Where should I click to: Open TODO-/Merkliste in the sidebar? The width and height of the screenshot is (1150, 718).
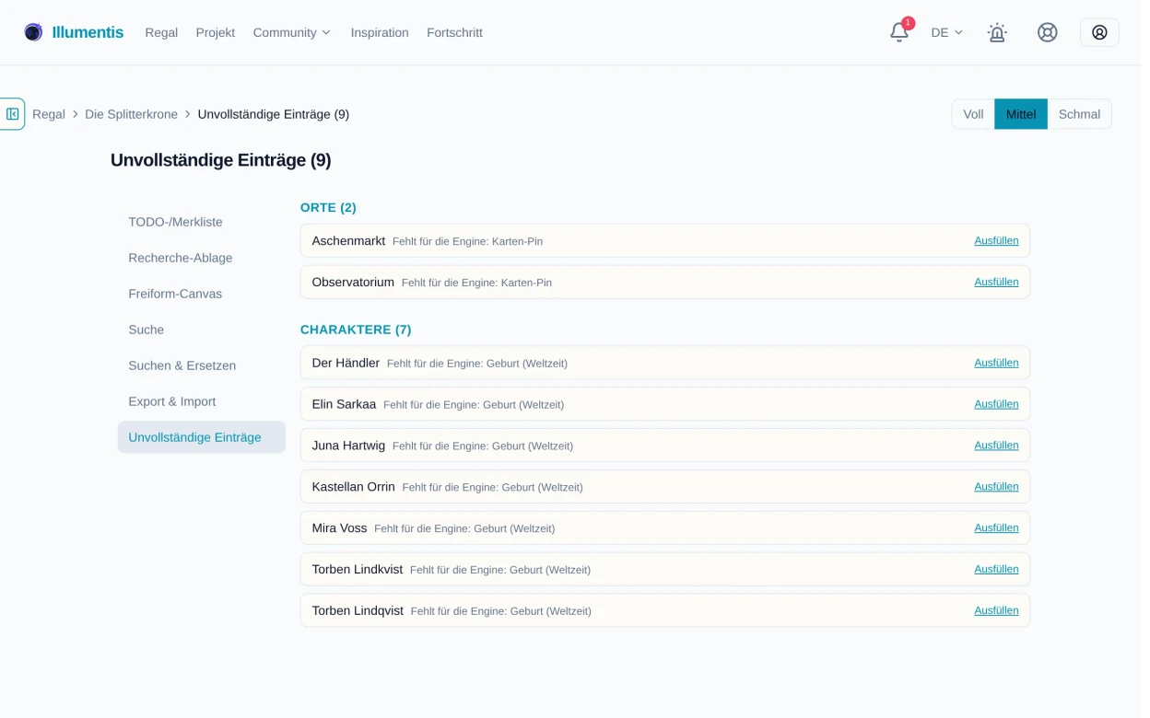(202, 222)
